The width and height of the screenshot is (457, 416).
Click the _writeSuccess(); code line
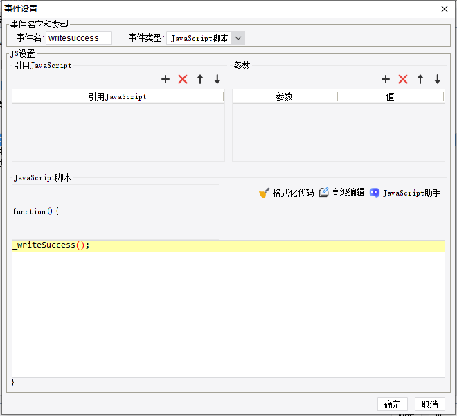[51, 245]
